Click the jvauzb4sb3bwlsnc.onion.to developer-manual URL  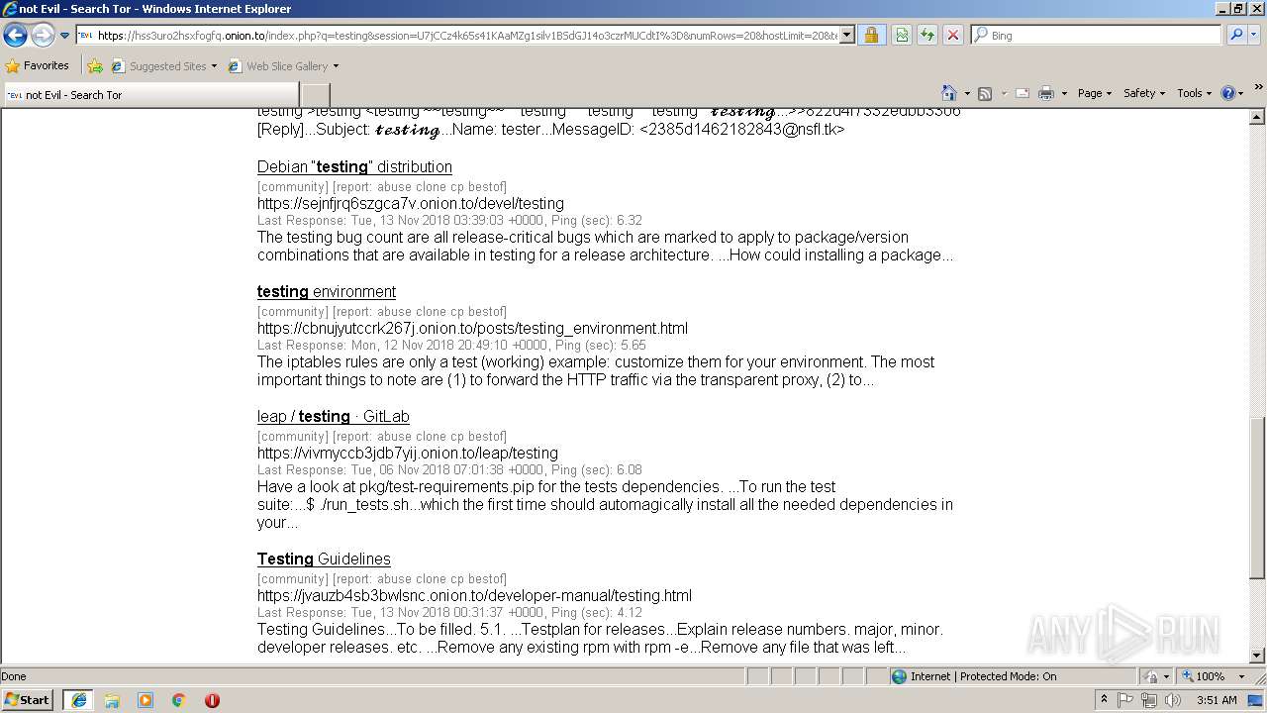(474, 595)
